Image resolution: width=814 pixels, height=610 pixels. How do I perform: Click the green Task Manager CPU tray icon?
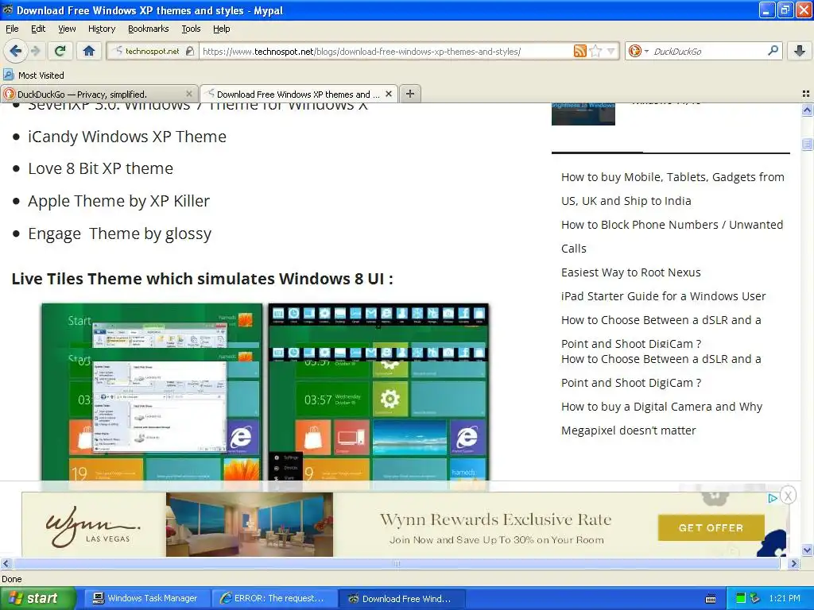click(741, 598)
